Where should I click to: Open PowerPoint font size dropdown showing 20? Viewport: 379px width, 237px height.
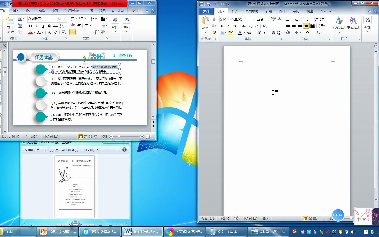click(65, 19)
